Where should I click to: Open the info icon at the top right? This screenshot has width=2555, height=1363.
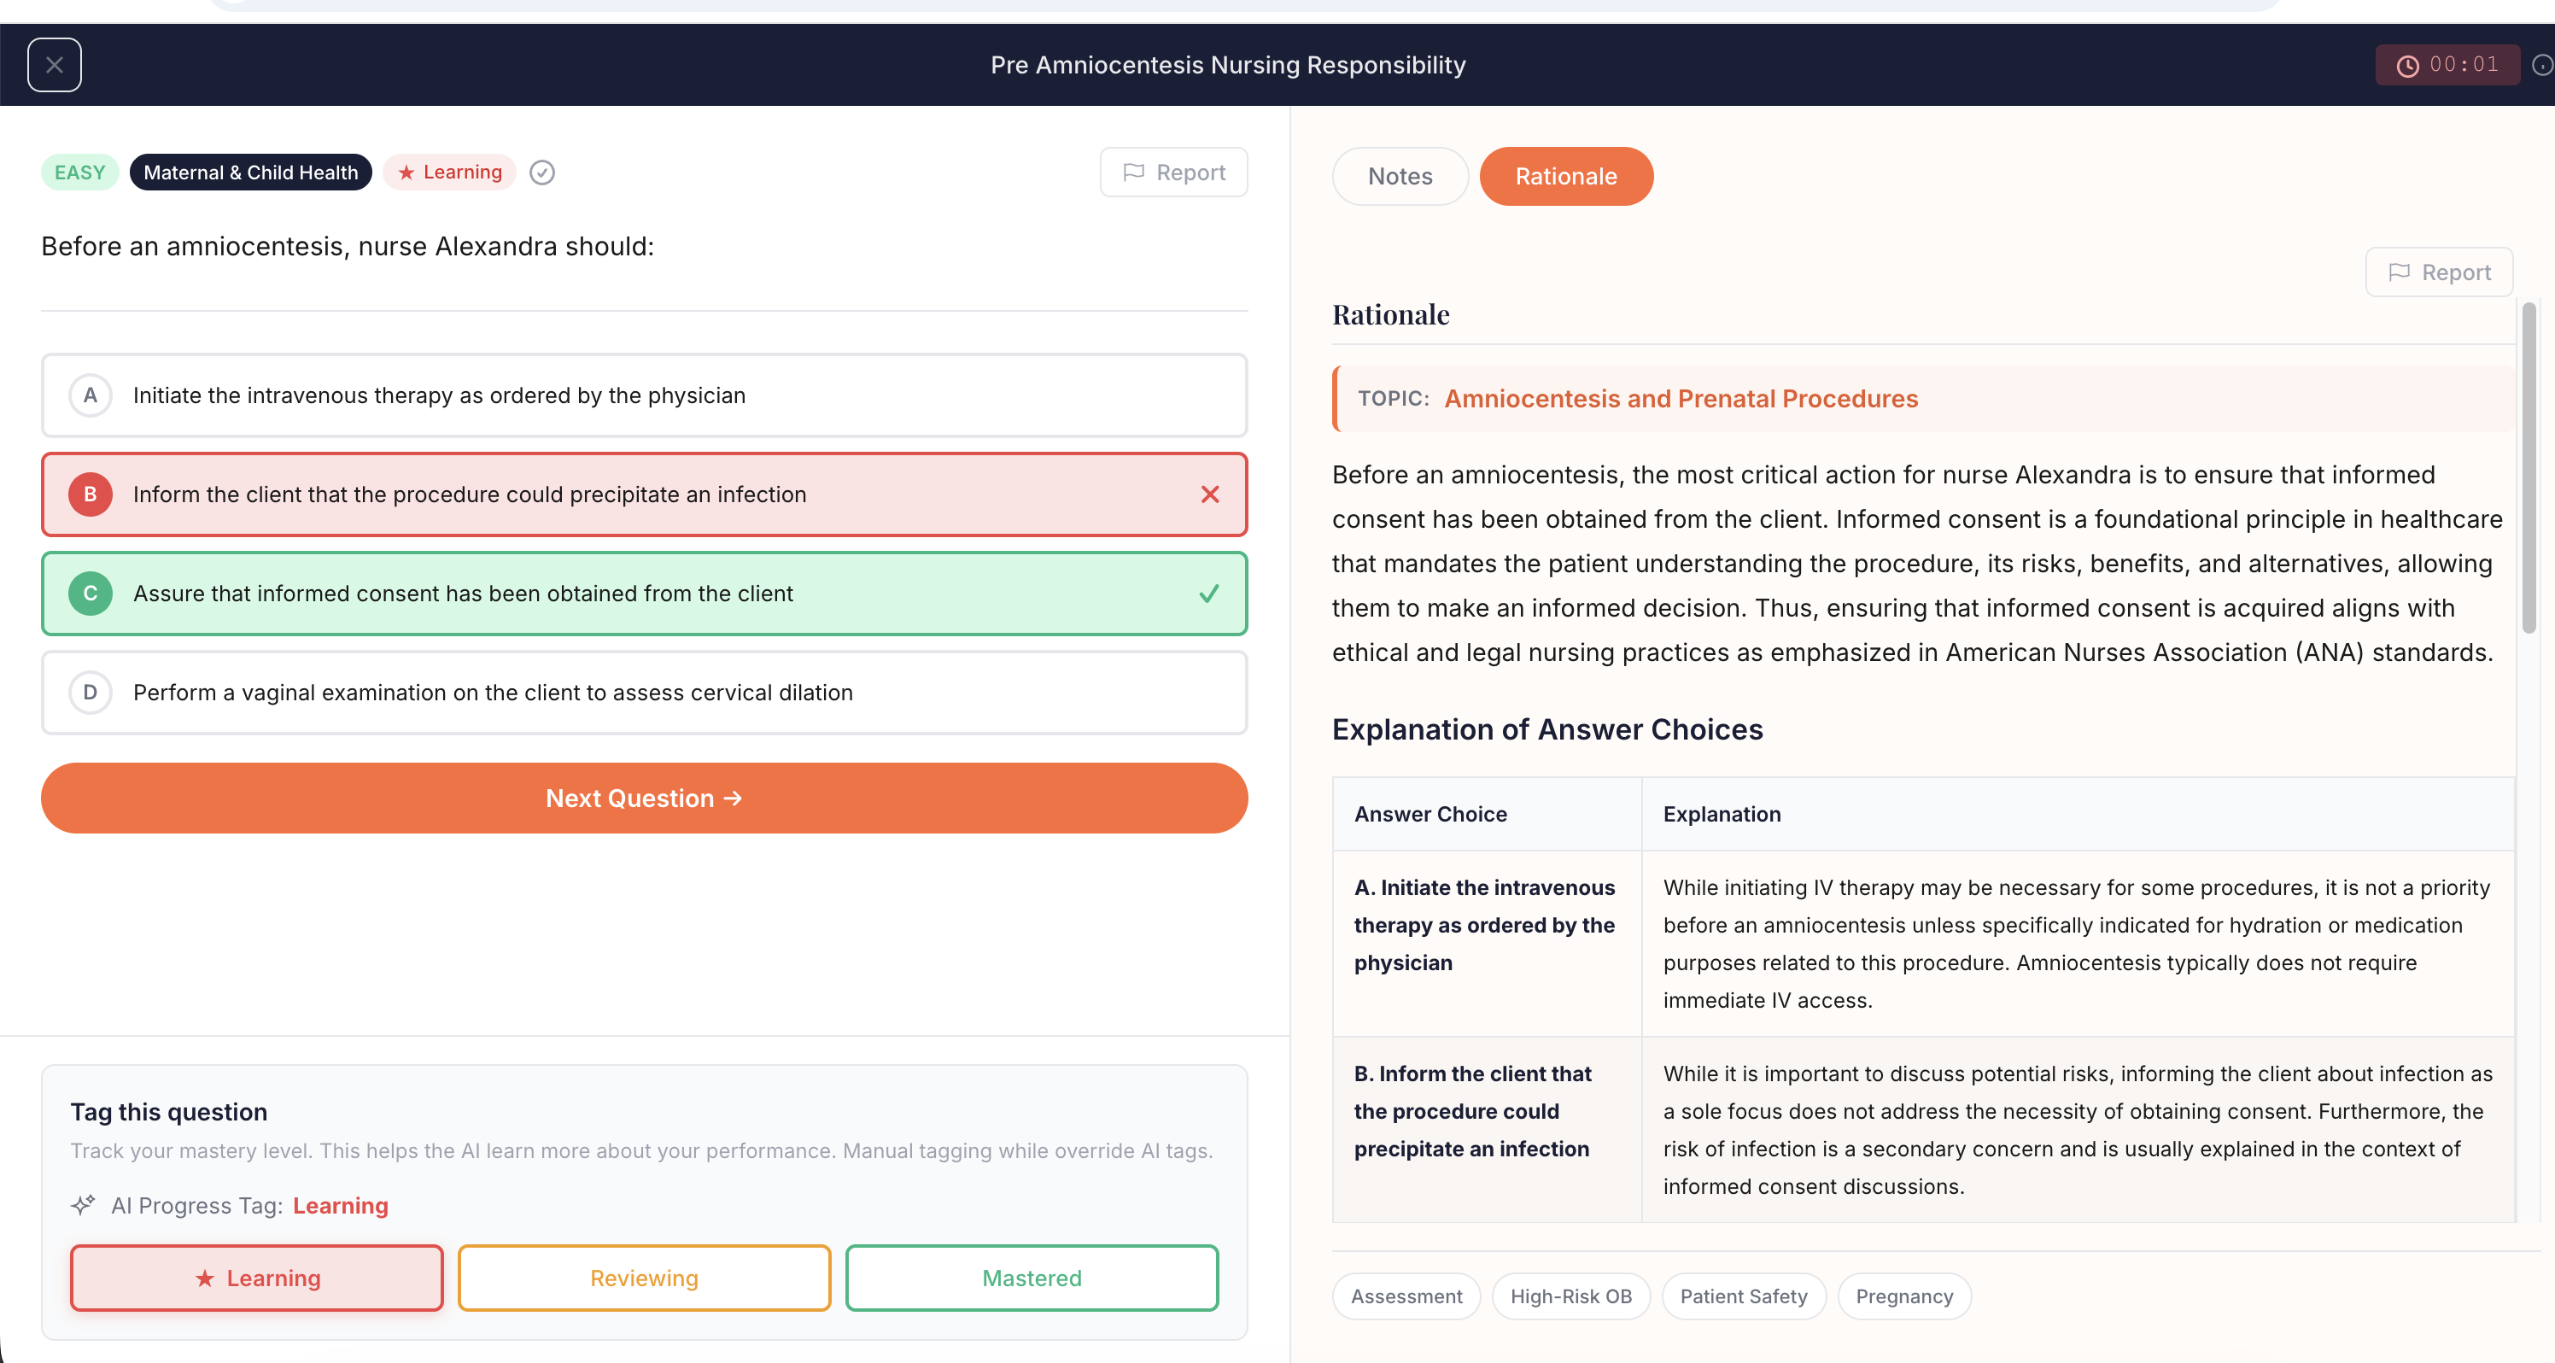click(2542, 65)
